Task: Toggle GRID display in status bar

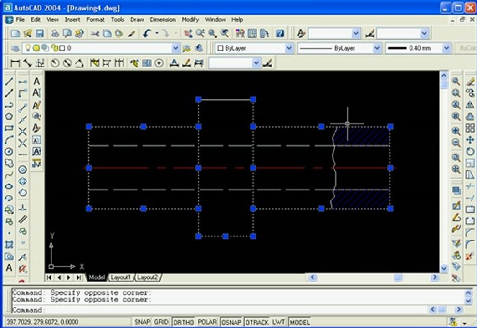Action: (x=161, y=322)
